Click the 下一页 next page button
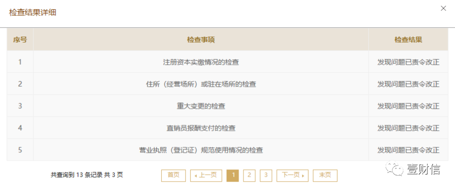Image resolution: width=455 pixels, height=189 pixels. 292,175
